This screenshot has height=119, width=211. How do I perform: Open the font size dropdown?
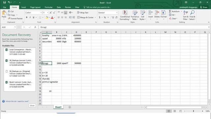(x=47, y=13)
